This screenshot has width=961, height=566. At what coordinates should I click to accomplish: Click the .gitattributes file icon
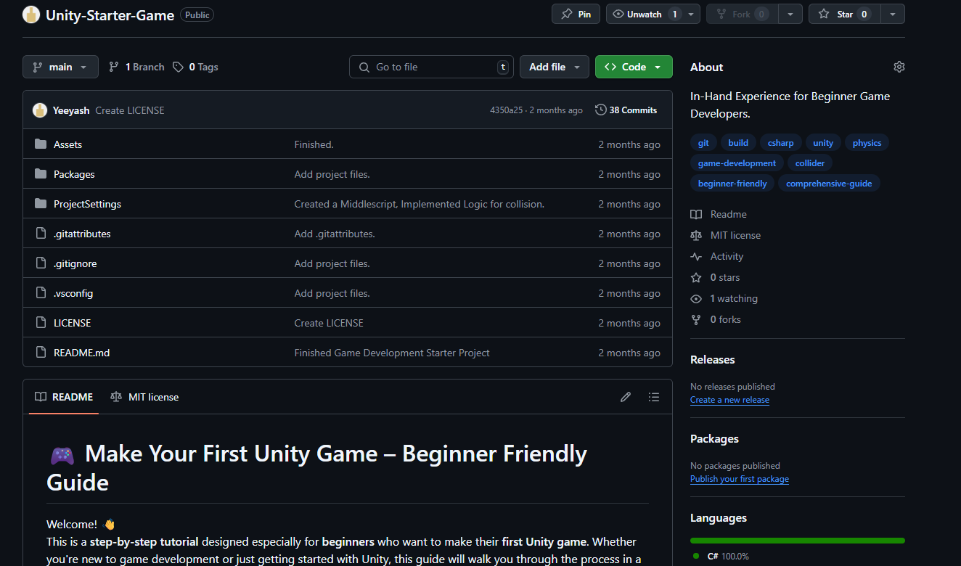click(41, 234)
